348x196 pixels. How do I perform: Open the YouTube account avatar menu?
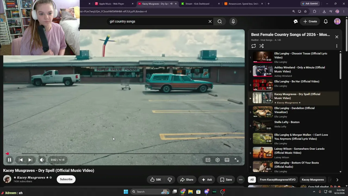pyautogui.click(x=337, y=22)
